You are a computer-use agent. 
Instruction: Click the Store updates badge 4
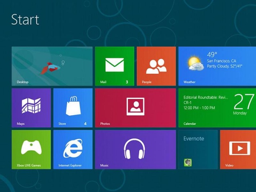click(85, 124)
